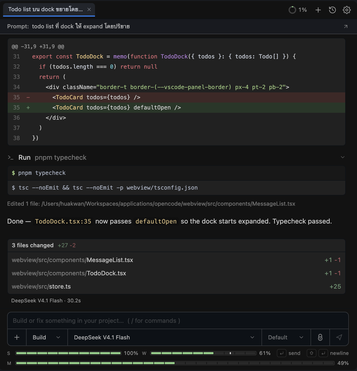Open the Build mode dropdown
Image resolution: width=357 pixels, height=371 pixels.
[x=47, y=337]
